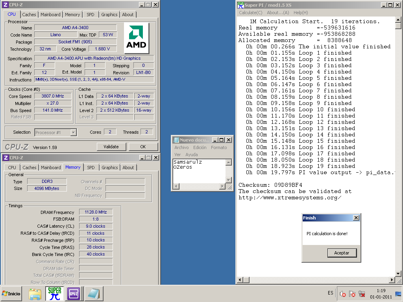
Task: Minimize the upper CPU-Z window
Action: (142, 5)
